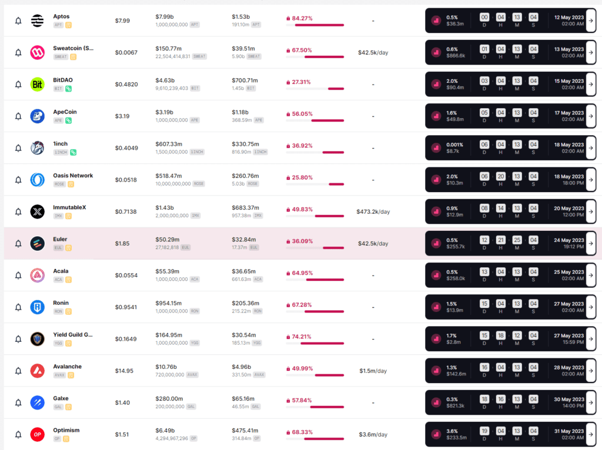Expand the Aptos unlock details arrow
Viewport: 602px width, 450px height.
click(591, 21)
